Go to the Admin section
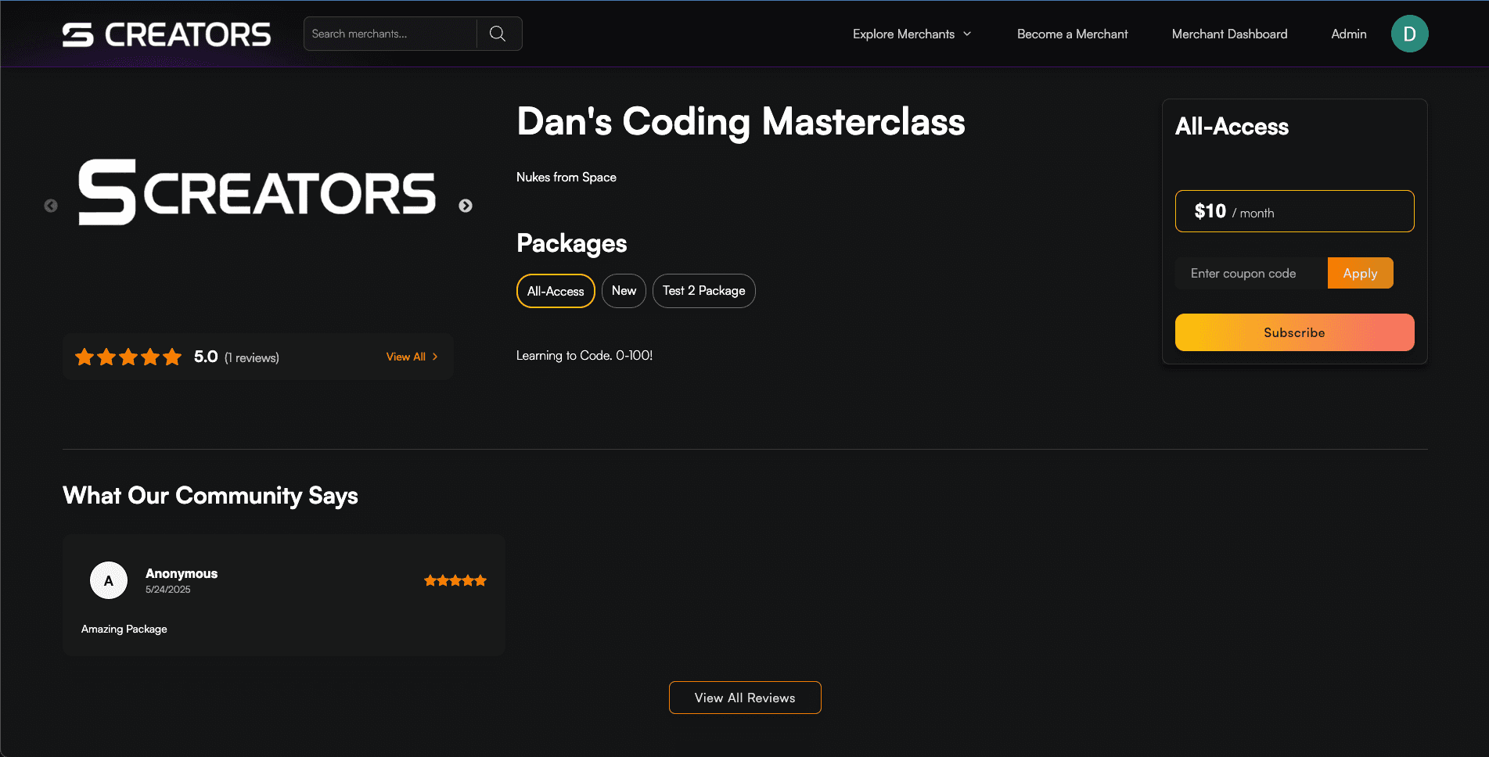 [1348, 34]
